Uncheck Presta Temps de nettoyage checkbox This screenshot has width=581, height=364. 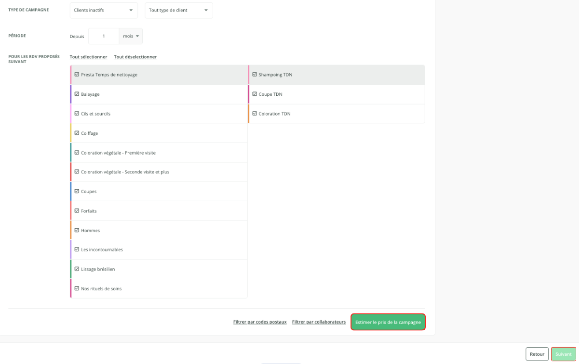click(77, 75)
